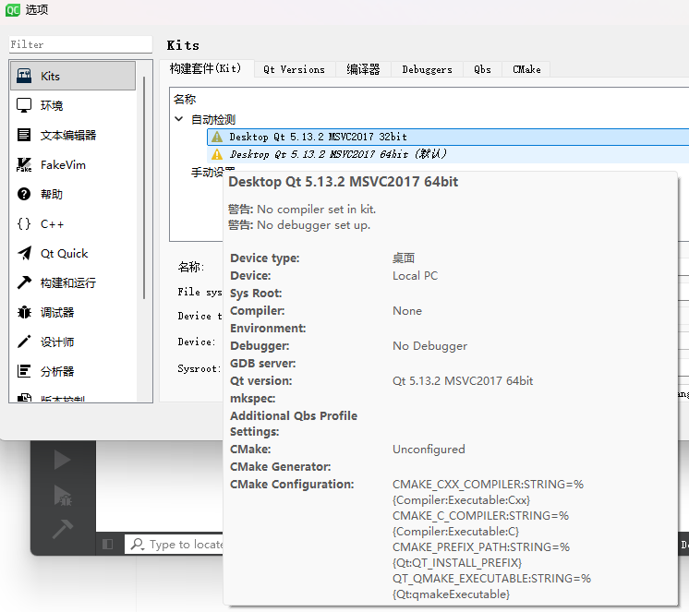Click the Filter input field
689x612 pixels.
[x=80, y=44]
